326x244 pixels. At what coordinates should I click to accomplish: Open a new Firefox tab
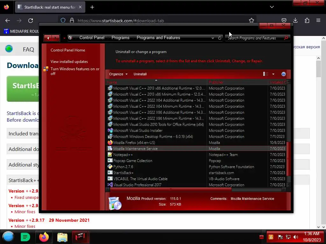click(x=92, y=7)
